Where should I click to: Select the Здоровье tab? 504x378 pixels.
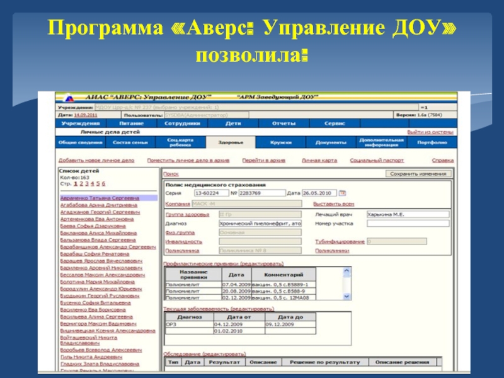(x=231, y=142)
